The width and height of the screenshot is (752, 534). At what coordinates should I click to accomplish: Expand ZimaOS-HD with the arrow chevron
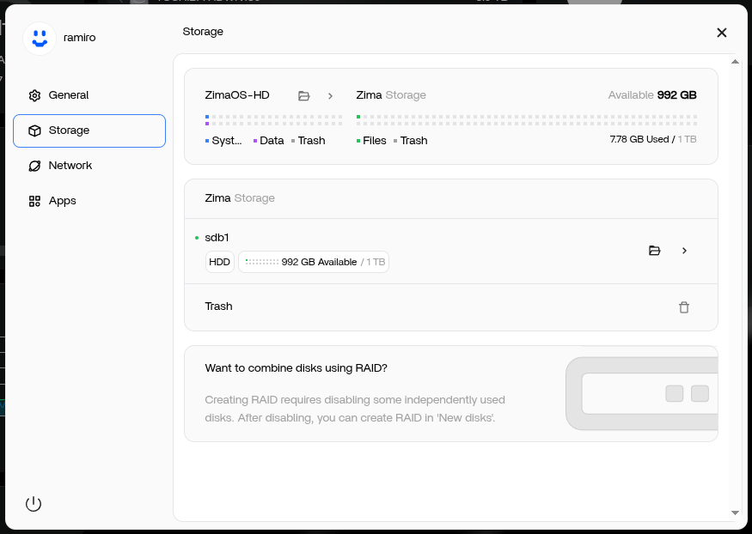click(x=330, y=96)
